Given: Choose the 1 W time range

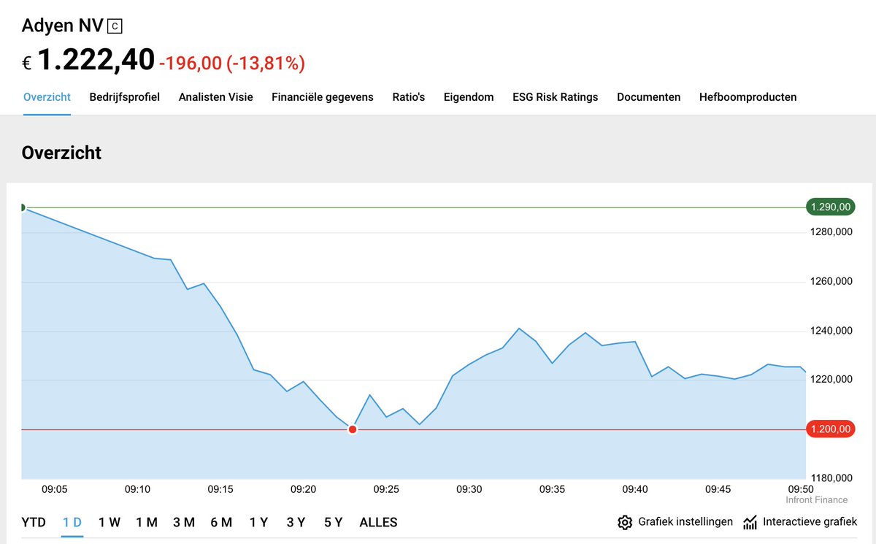Looking at the screenshot, I should pyautogui.click(x=109, y=522).
